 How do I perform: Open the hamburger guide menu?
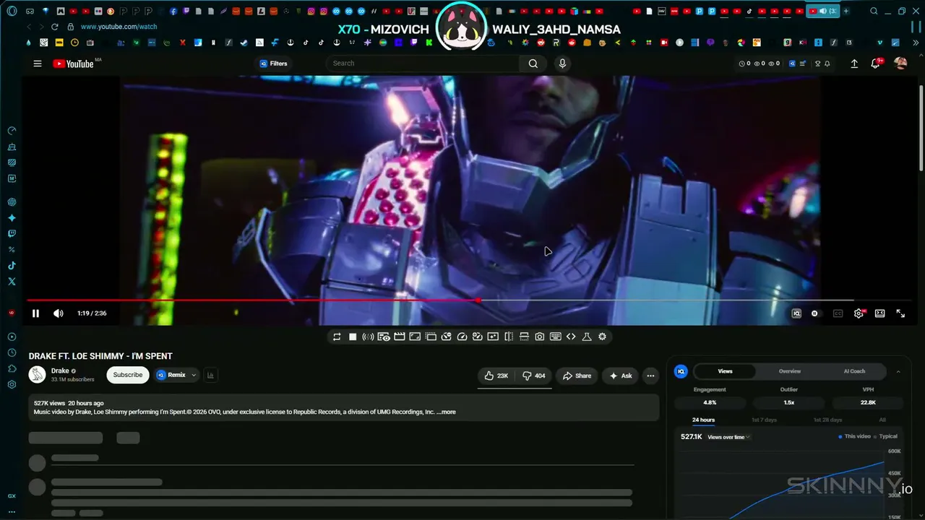coord(38,64)
